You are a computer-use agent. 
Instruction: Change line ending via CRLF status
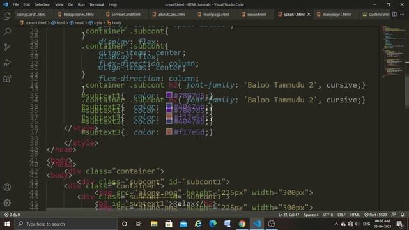(x=341, y=215)
